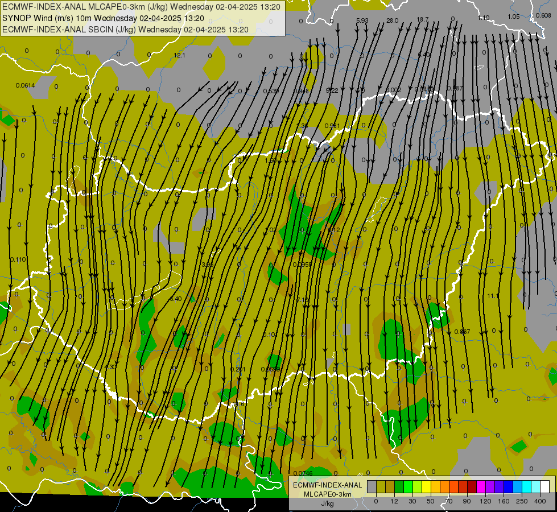
Task: Click the map value '5.93'
Action: [x=362, y=20]
